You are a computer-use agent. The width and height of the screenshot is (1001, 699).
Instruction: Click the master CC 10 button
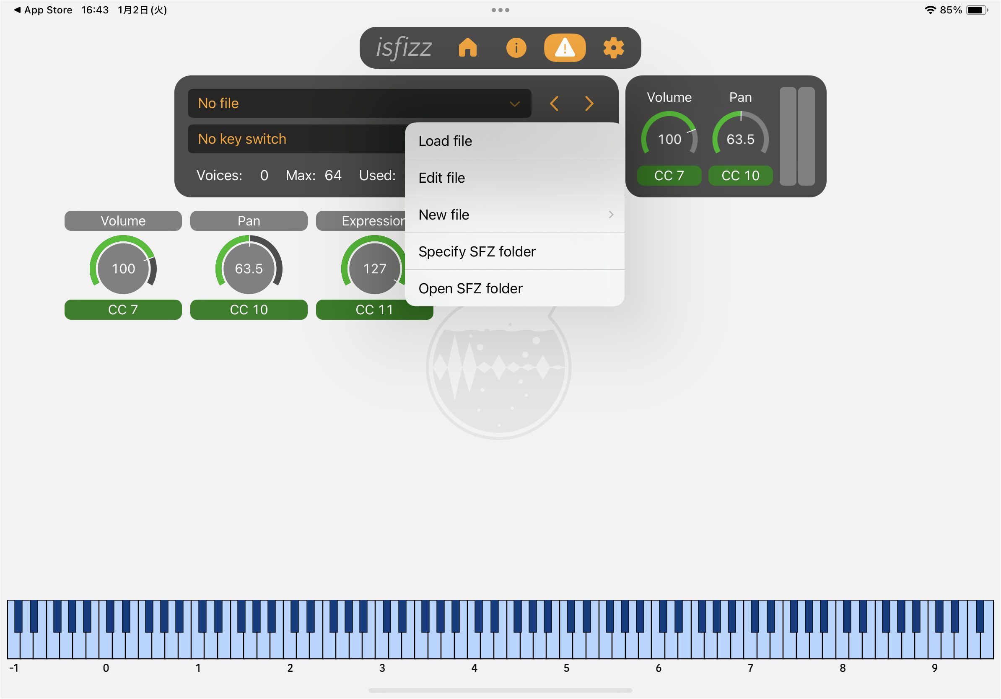[x=740, y=176]
